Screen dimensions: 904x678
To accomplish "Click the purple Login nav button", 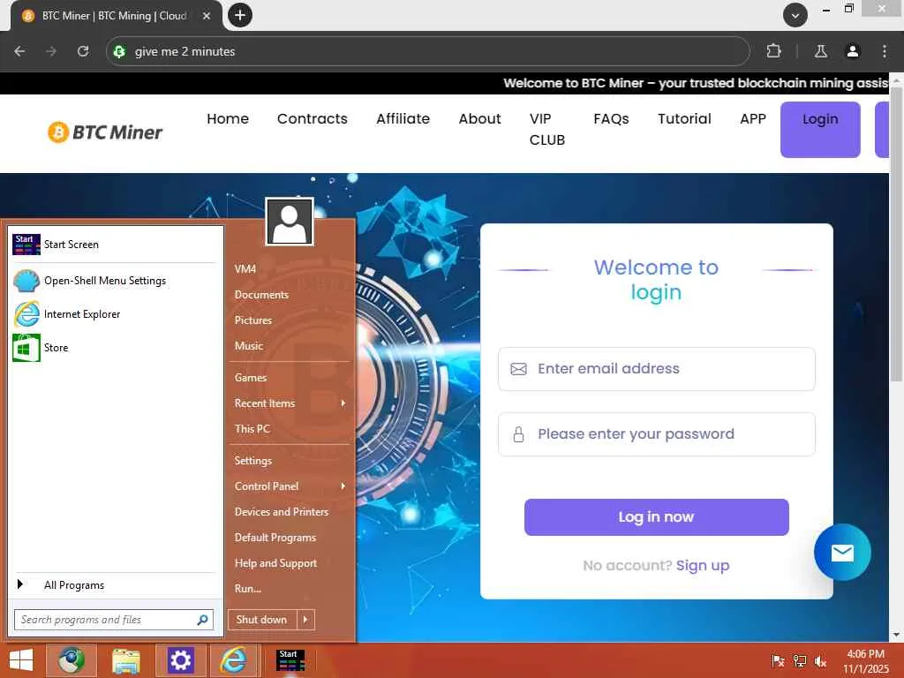I will (x=820, y=130).
